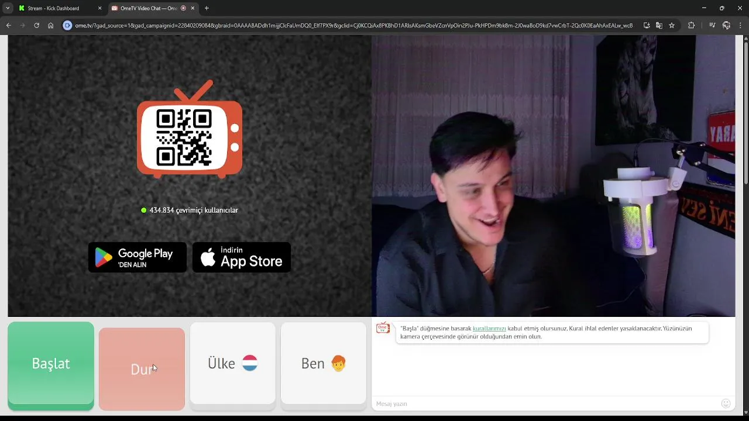
Task: Click the OmeTV avatar icon beside the chat message
Action: tap(383, 328)
